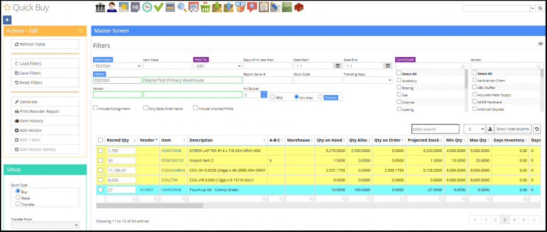The image size is (547, 232).
Task: Click the Refresh Table button
Action: [x=45, y=44]
